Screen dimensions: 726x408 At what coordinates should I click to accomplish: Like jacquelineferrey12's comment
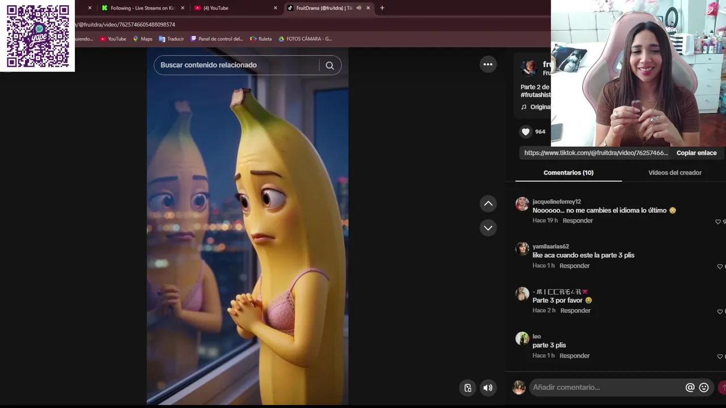pos(718,222)
